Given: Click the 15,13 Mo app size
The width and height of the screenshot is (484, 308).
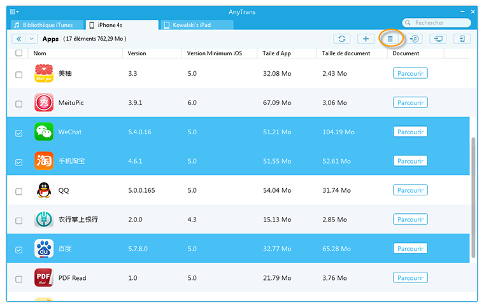Looking at the screenshot, I should tap(277, 220).
